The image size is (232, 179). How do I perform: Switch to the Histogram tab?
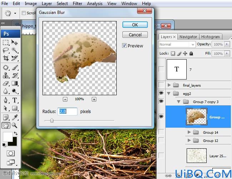click(210, 37)
